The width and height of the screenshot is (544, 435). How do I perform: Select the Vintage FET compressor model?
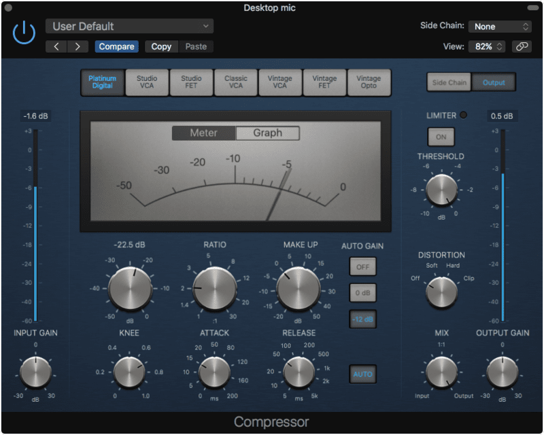(325, 82)
